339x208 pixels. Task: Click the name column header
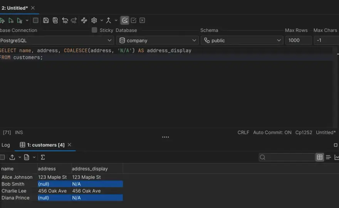point(19,169)
